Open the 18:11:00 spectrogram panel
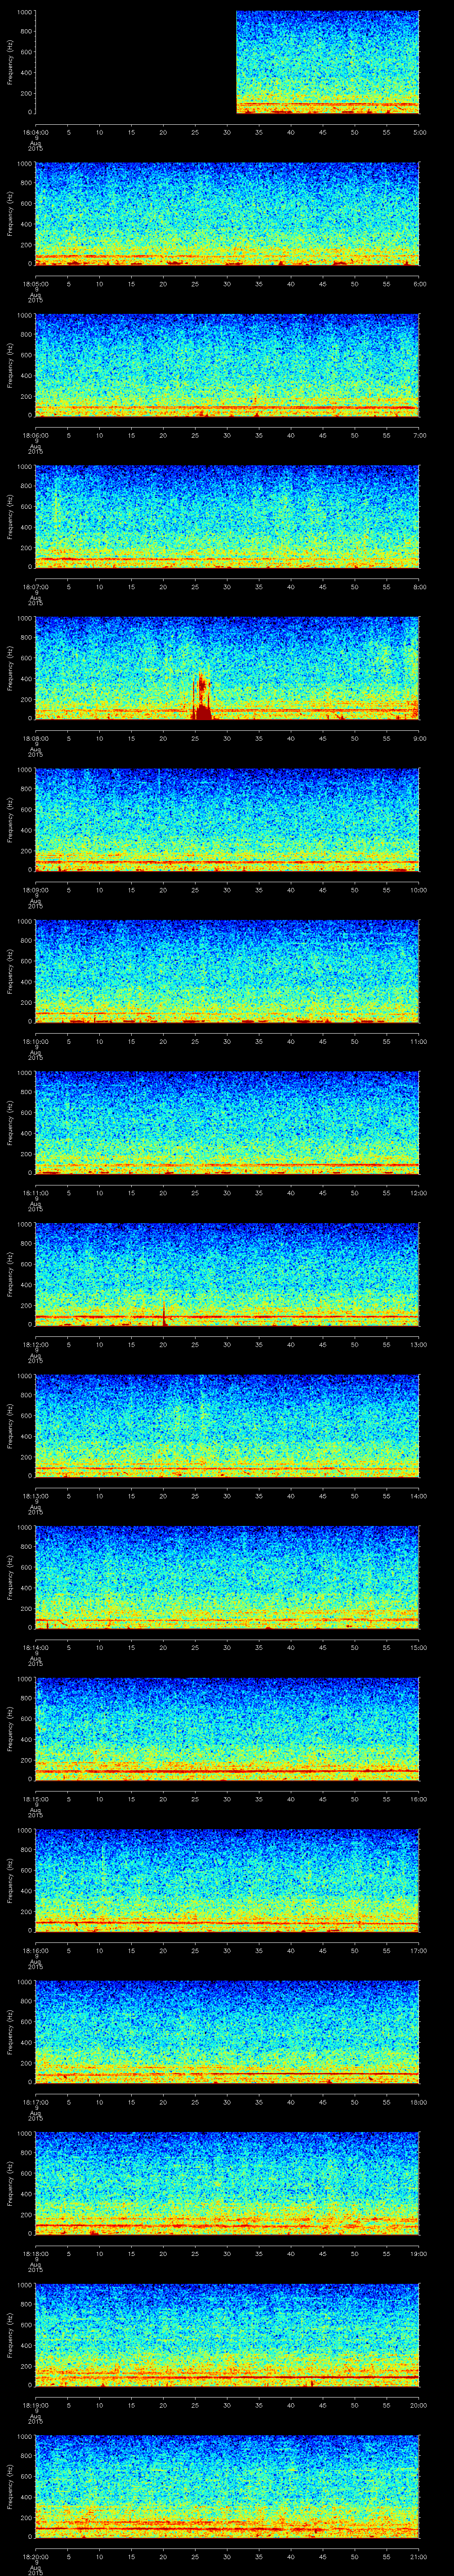Image resolution: width=454 pixels, height=2576 pixels. coord(227,1123)
